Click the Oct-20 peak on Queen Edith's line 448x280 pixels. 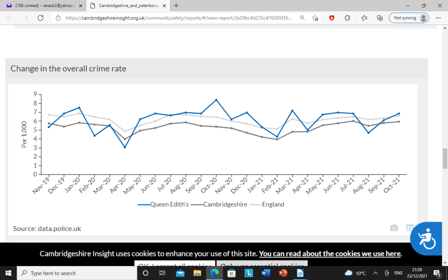(x=216, y=100)
